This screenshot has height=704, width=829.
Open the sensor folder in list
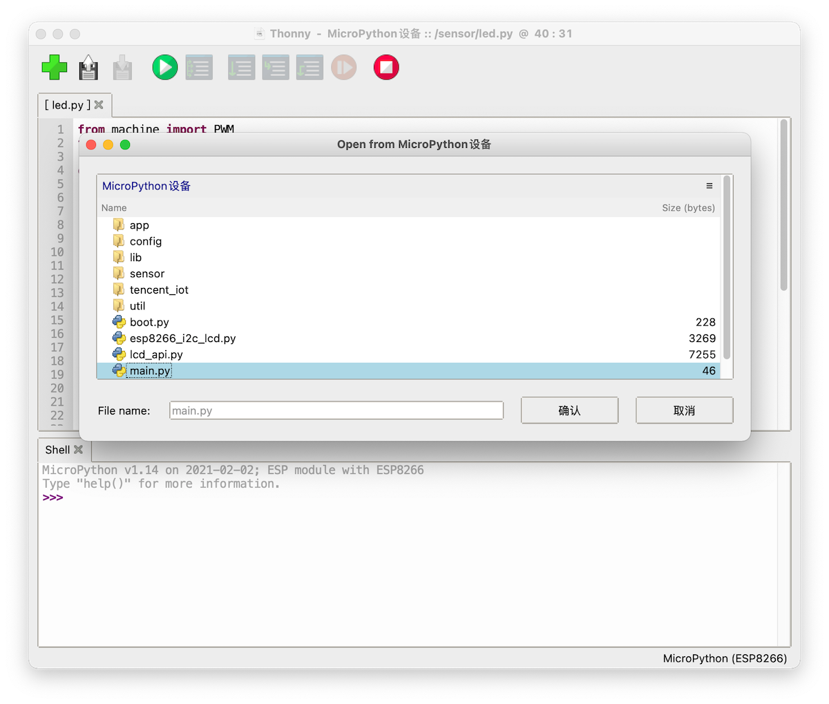(146, 274)
